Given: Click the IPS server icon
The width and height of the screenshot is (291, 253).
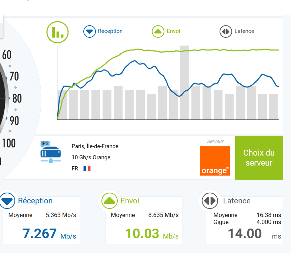Looking at the screenshot, I should [50, 152].
